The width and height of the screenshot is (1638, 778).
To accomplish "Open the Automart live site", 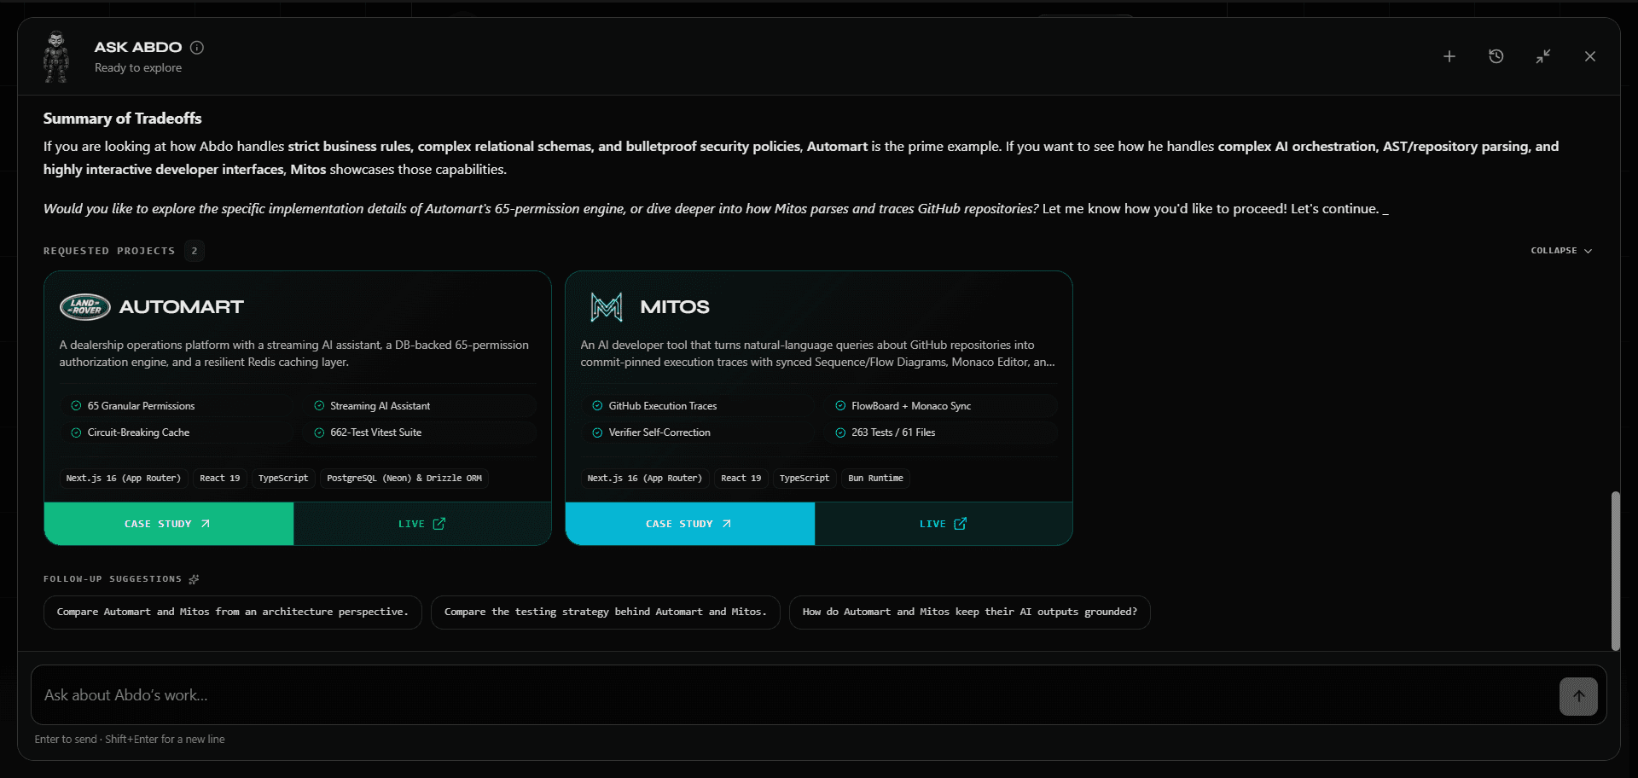I will (422, 524).
